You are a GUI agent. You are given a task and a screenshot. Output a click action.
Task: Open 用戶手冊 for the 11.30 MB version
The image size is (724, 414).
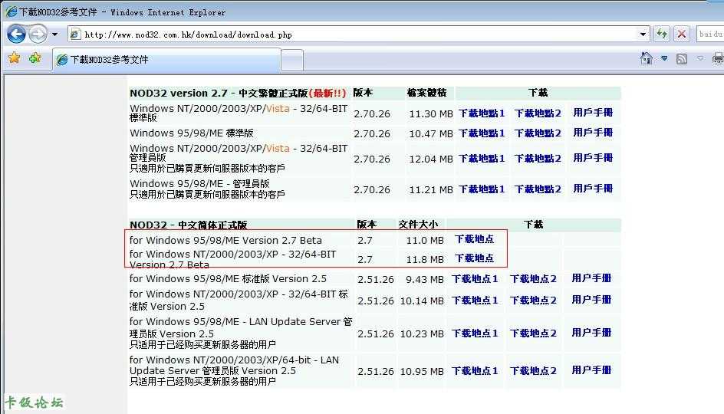point(593,113)
